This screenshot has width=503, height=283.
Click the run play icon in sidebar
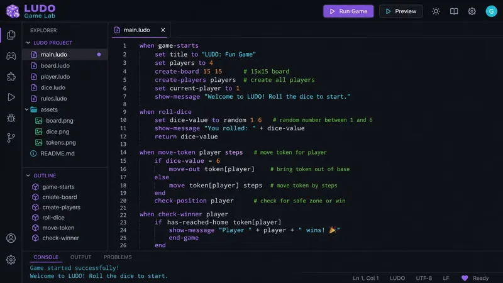point(11,97)
